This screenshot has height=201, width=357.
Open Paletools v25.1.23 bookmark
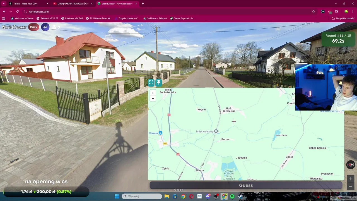tap(47, 18)
